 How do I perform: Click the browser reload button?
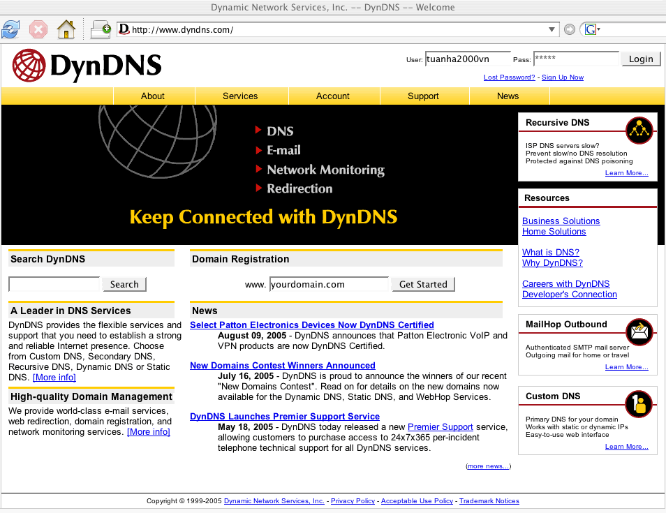coord(10,29)
